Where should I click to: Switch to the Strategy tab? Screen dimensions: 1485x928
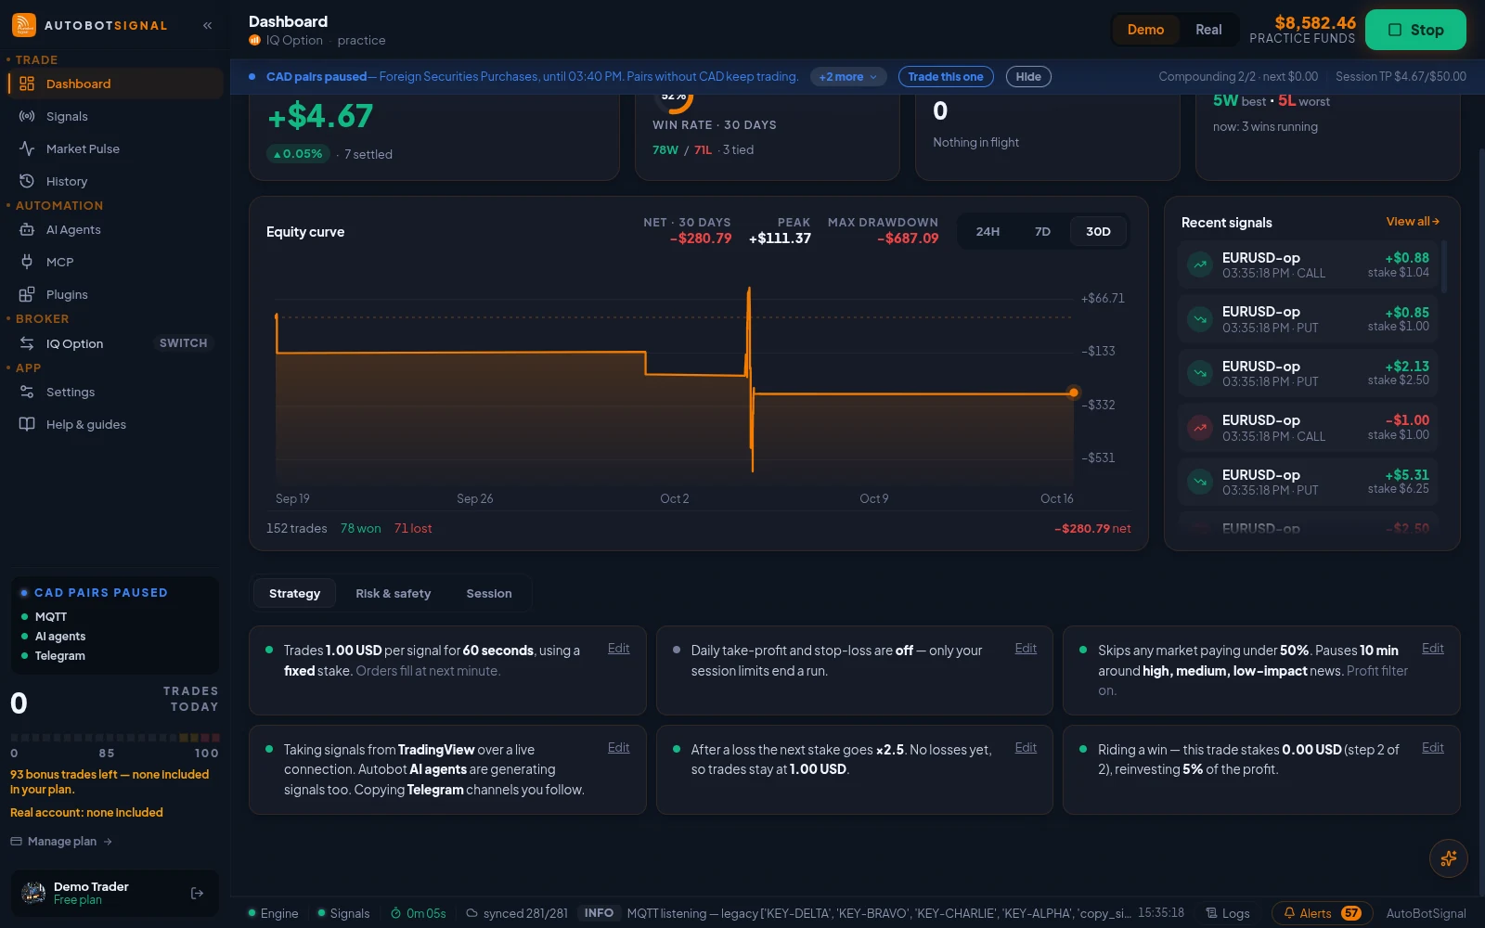294,594
